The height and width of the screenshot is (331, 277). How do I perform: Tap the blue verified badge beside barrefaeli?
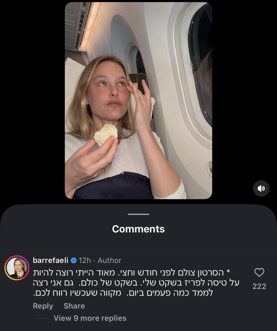point(73,260)
